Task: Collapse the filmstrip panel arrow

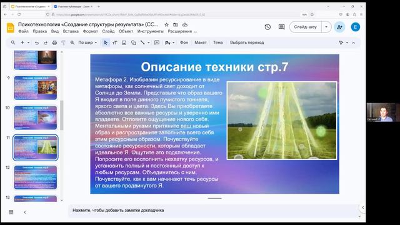Action: pos(25,212)
